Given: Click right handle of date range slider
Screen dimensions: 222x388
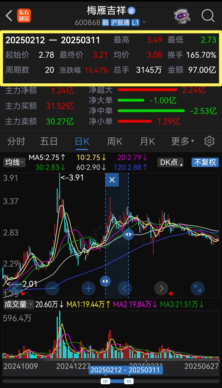Looking at the screenshot, I should pyautogui.click(x=129, y=381).
